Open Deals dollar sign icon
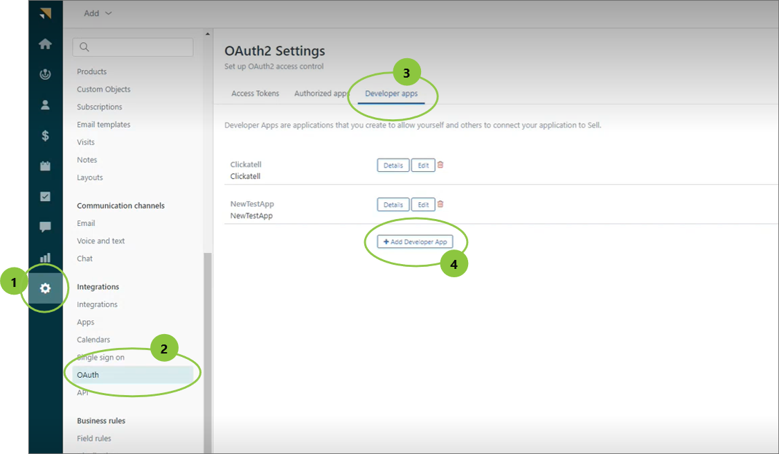This screenshot has width=779, height=454. point(45,136)
